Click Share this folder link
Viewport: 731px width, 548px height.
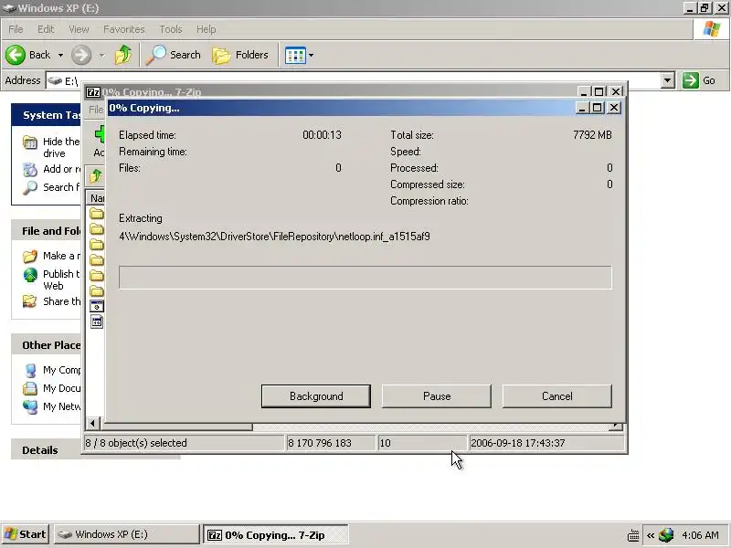click(x=61, y=301)
